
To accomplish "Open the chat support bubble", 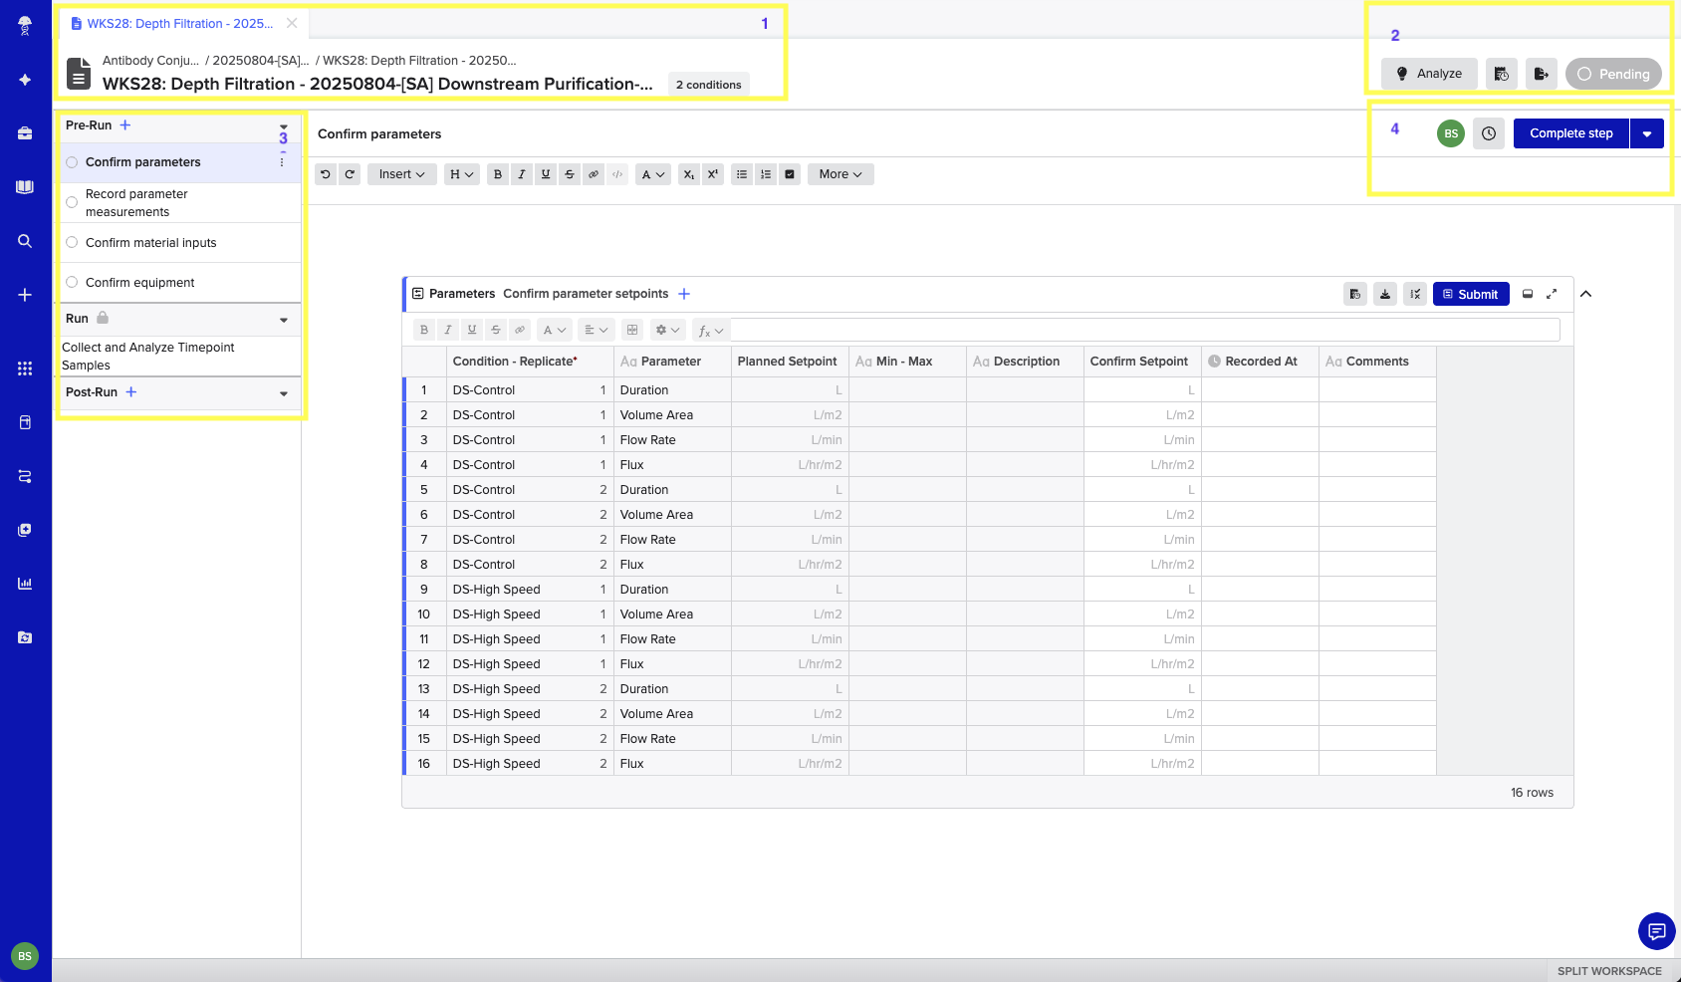I will pos(1656,931).
